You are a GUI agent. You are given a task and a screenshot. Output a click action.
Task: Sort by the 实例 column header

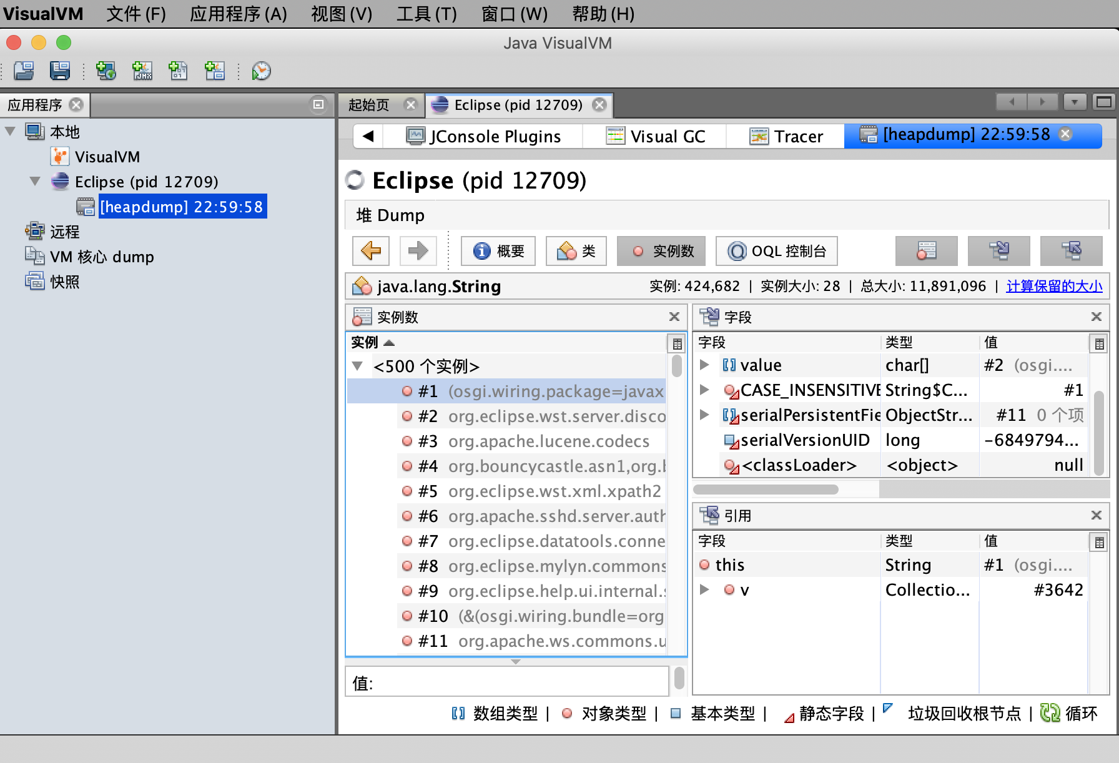pyautogui.click(x=507, y=342)
